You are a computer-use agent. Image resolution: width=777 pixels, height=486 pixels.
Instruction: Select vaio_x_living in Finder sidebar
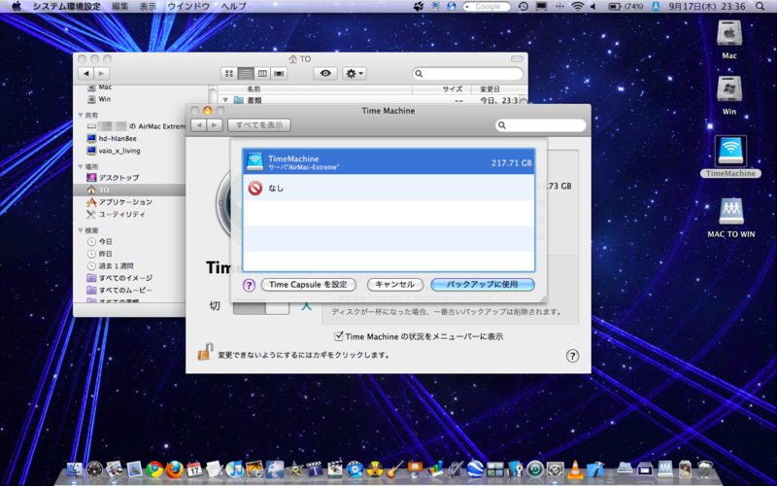[119, 151]
